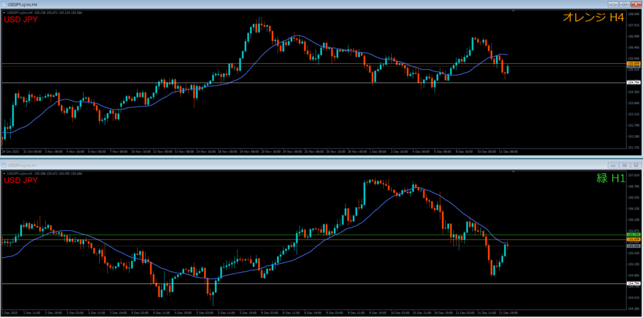Select the orange 155.699 price label on the H1 chart
643x318 pixels.
[634, 239]
